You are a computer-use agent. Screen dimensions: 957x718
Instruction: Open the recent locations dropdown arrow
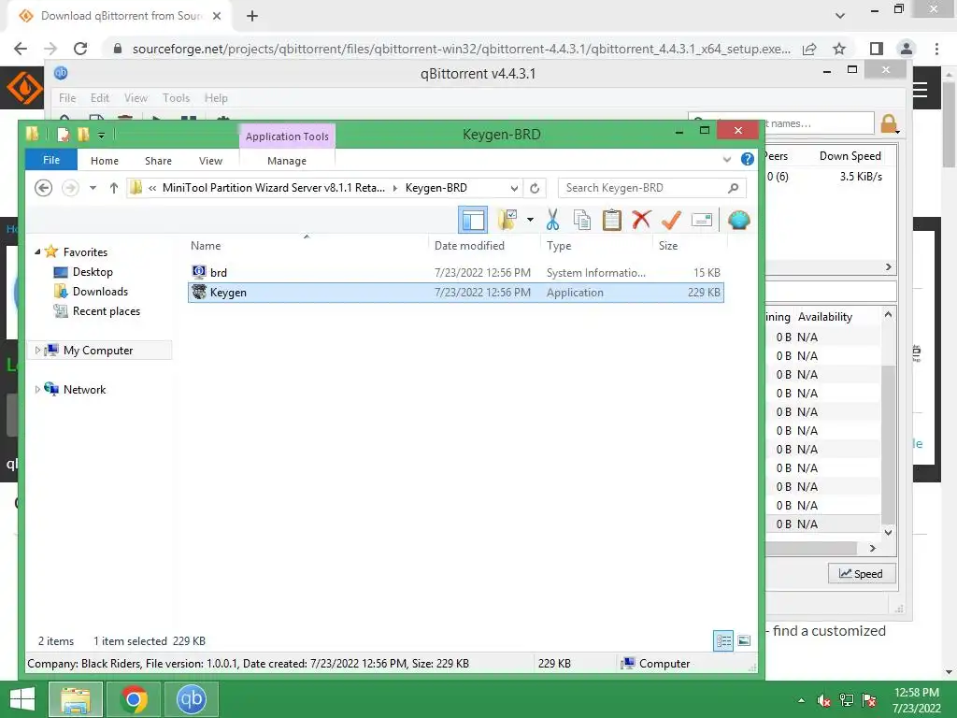(x=93, y=188)
